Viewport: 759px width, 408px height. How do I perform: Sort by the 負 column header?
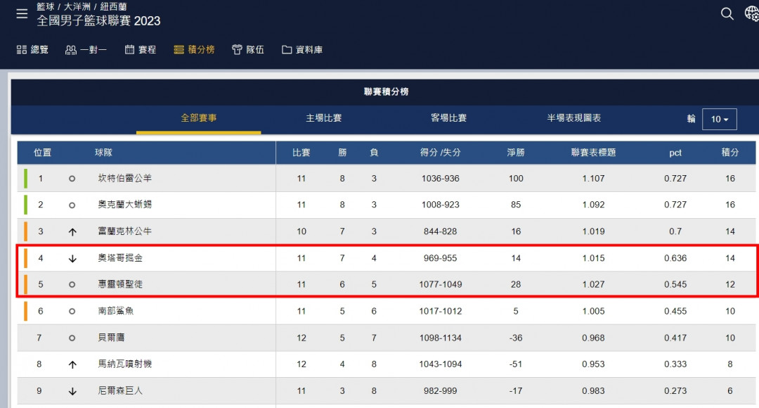[374, 153]
